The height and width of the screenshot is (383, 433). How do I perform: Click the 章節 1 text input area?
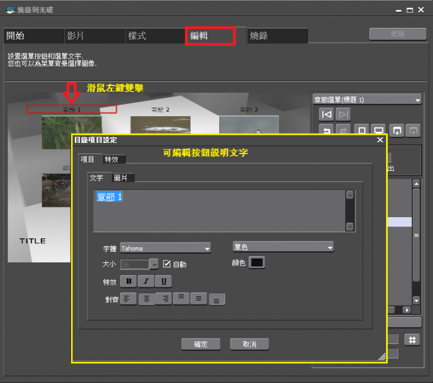219,210
